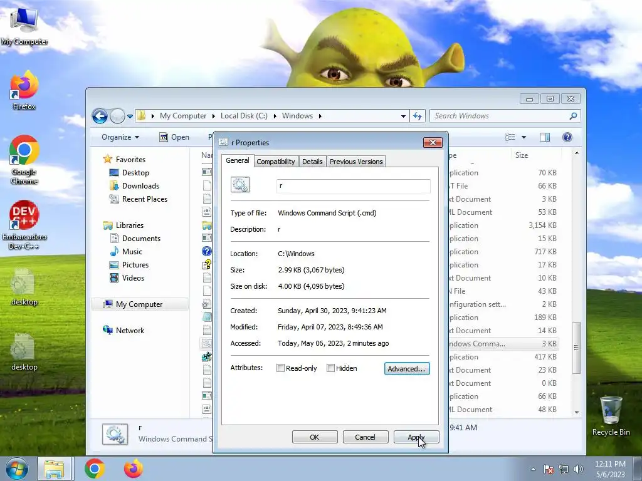Open Desktop under Favorites
This screenshot has height=481, width=642.
[129, 173]
